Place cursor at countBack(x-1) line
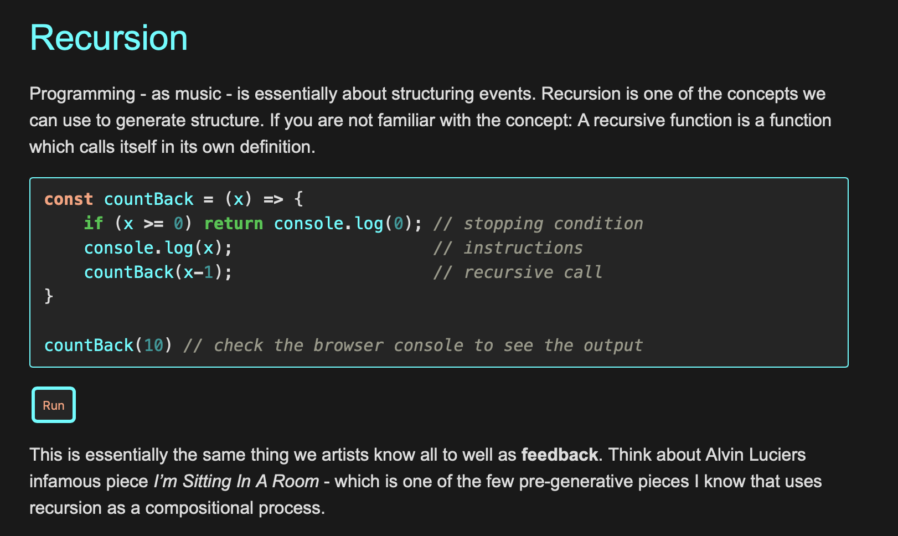 coord(158,272)
